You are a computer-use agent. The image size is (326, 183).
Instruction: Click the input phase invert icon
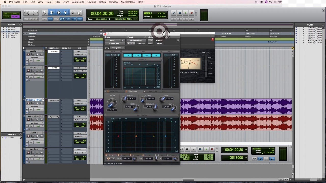[119, 55]
